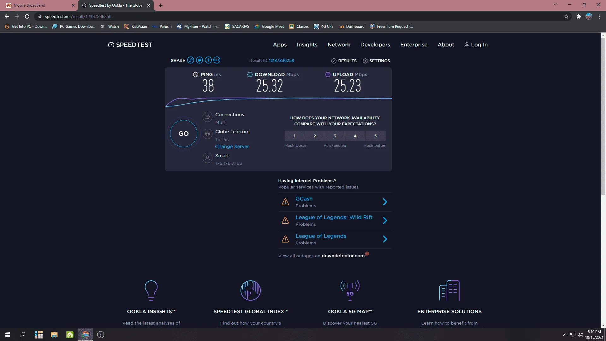The image size is (606, 341).
Task: Open Freemium Request bookmark
Action: point(391,27)
